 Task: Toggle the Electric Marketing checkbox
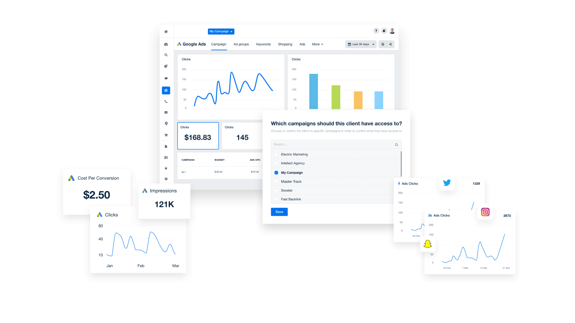(276, 154)
